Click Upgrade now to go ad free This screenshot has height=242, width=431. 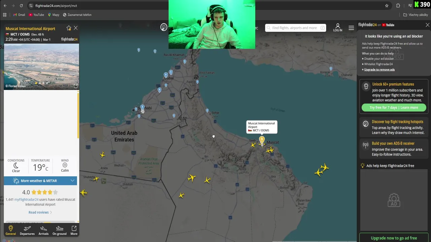[394, 238]
